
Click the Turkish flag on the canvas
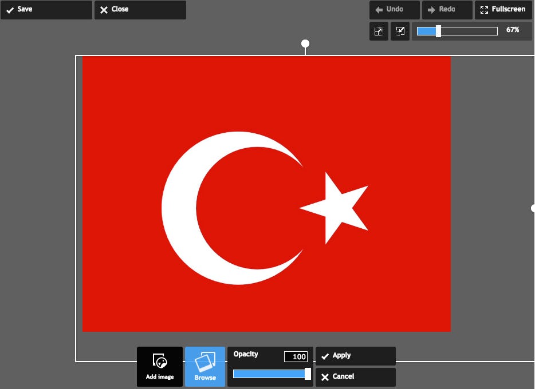(266, 193)
